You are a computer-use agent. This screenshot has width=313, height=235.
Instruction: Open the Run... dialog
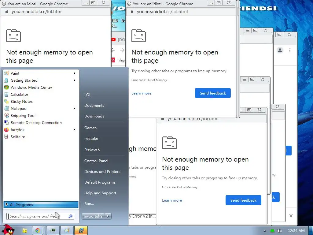(x=89, y=203)
